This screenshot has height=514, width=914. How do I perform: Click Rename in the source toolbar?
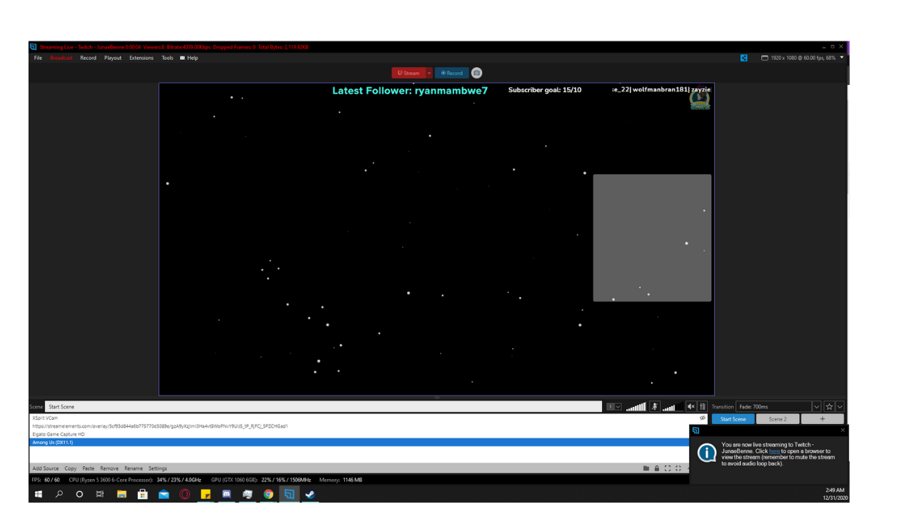(x=134, y=468)
